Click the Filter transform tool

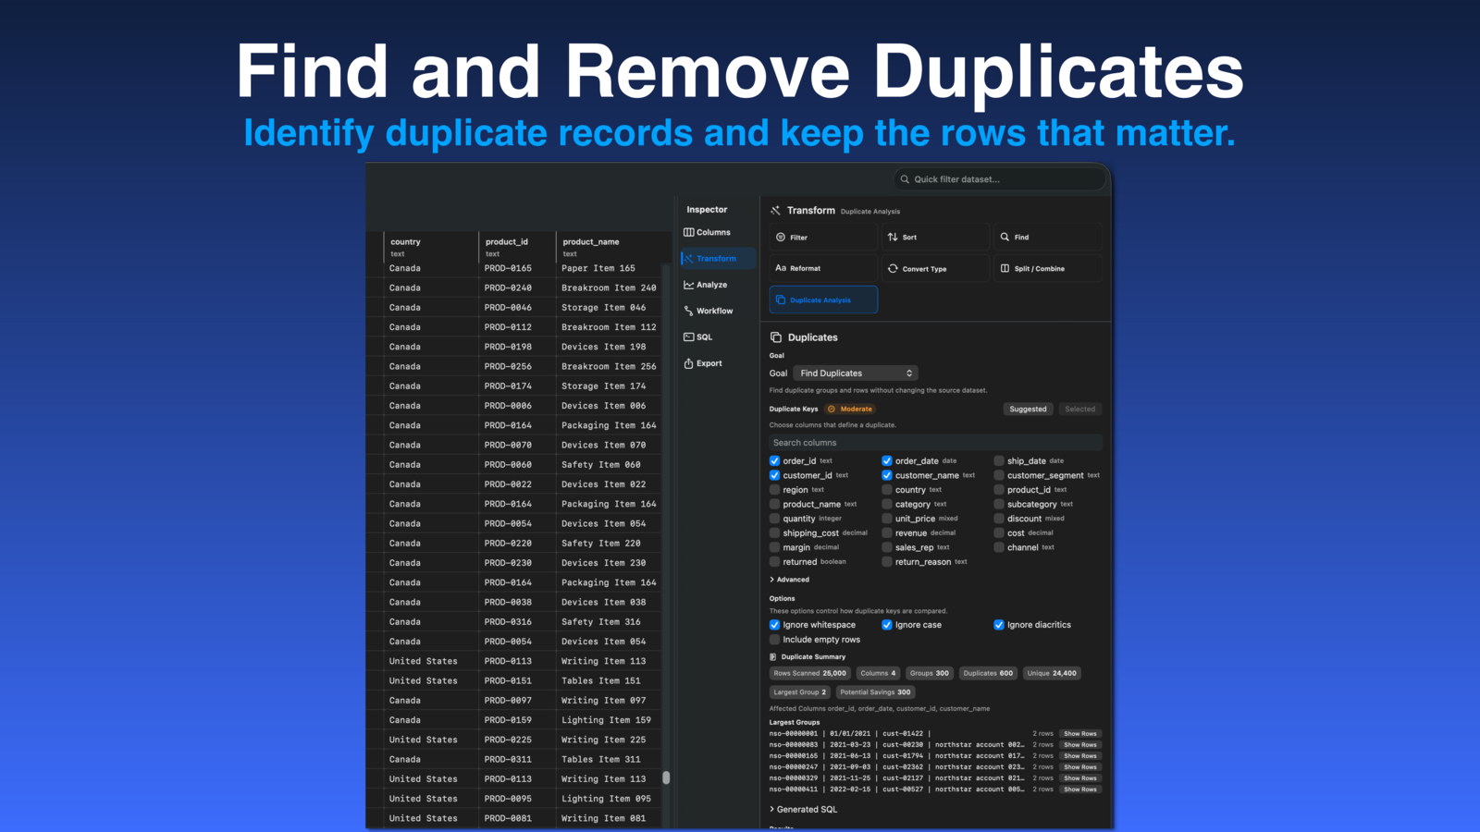(x=823, y=238)
